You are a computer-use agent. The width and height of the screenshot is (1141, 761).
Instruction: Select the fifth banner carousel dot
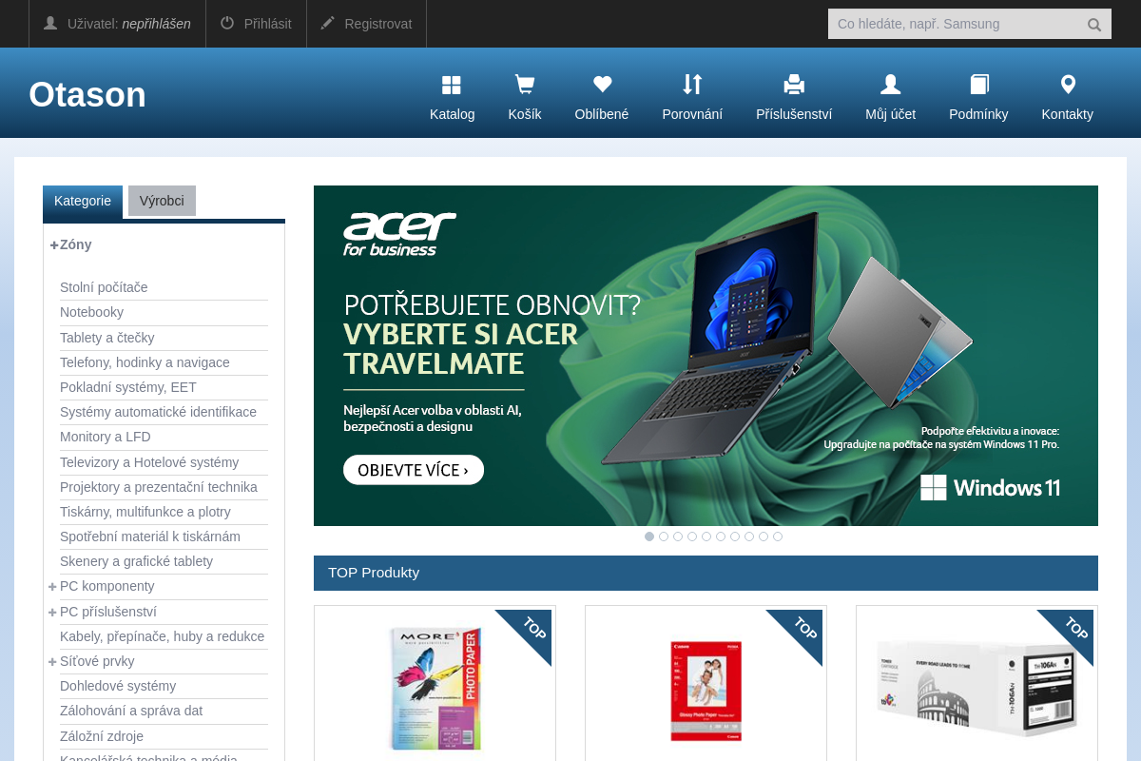tap(706, 537)
